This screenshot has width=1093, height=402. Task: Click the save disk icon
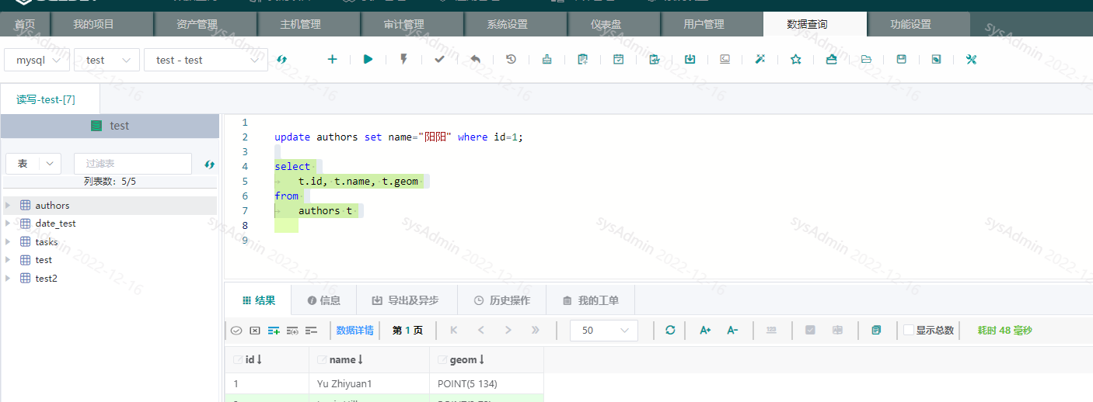tap(902, 59)
